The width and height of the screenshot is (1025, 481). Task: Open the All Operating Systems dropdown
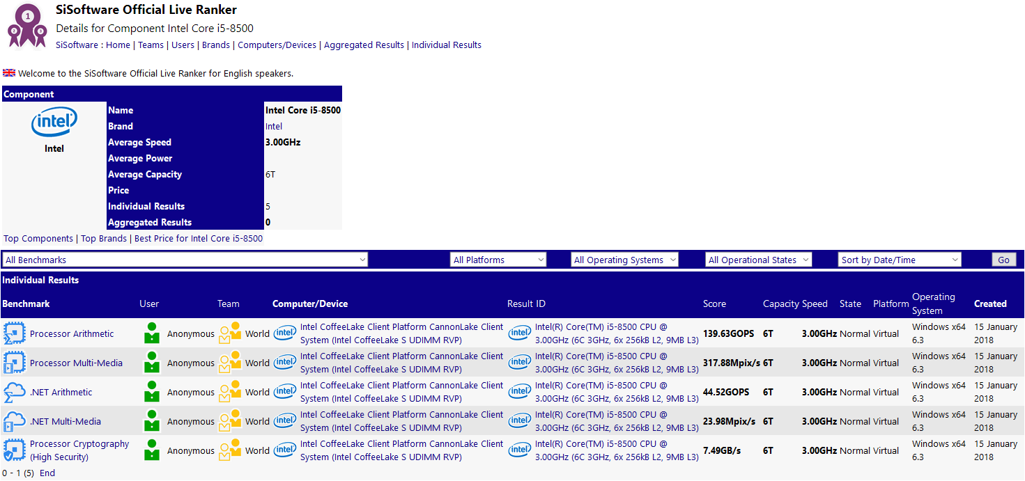pyautogui.click(x=625, y=260)
